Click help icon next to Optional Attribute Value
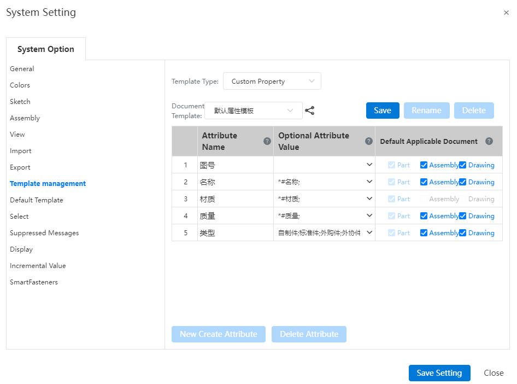 point(369,141)
